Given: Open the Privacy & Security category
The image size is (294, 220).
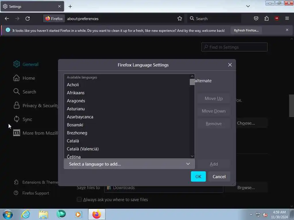Looking at the screenshot, I should (x=36, y=105).
